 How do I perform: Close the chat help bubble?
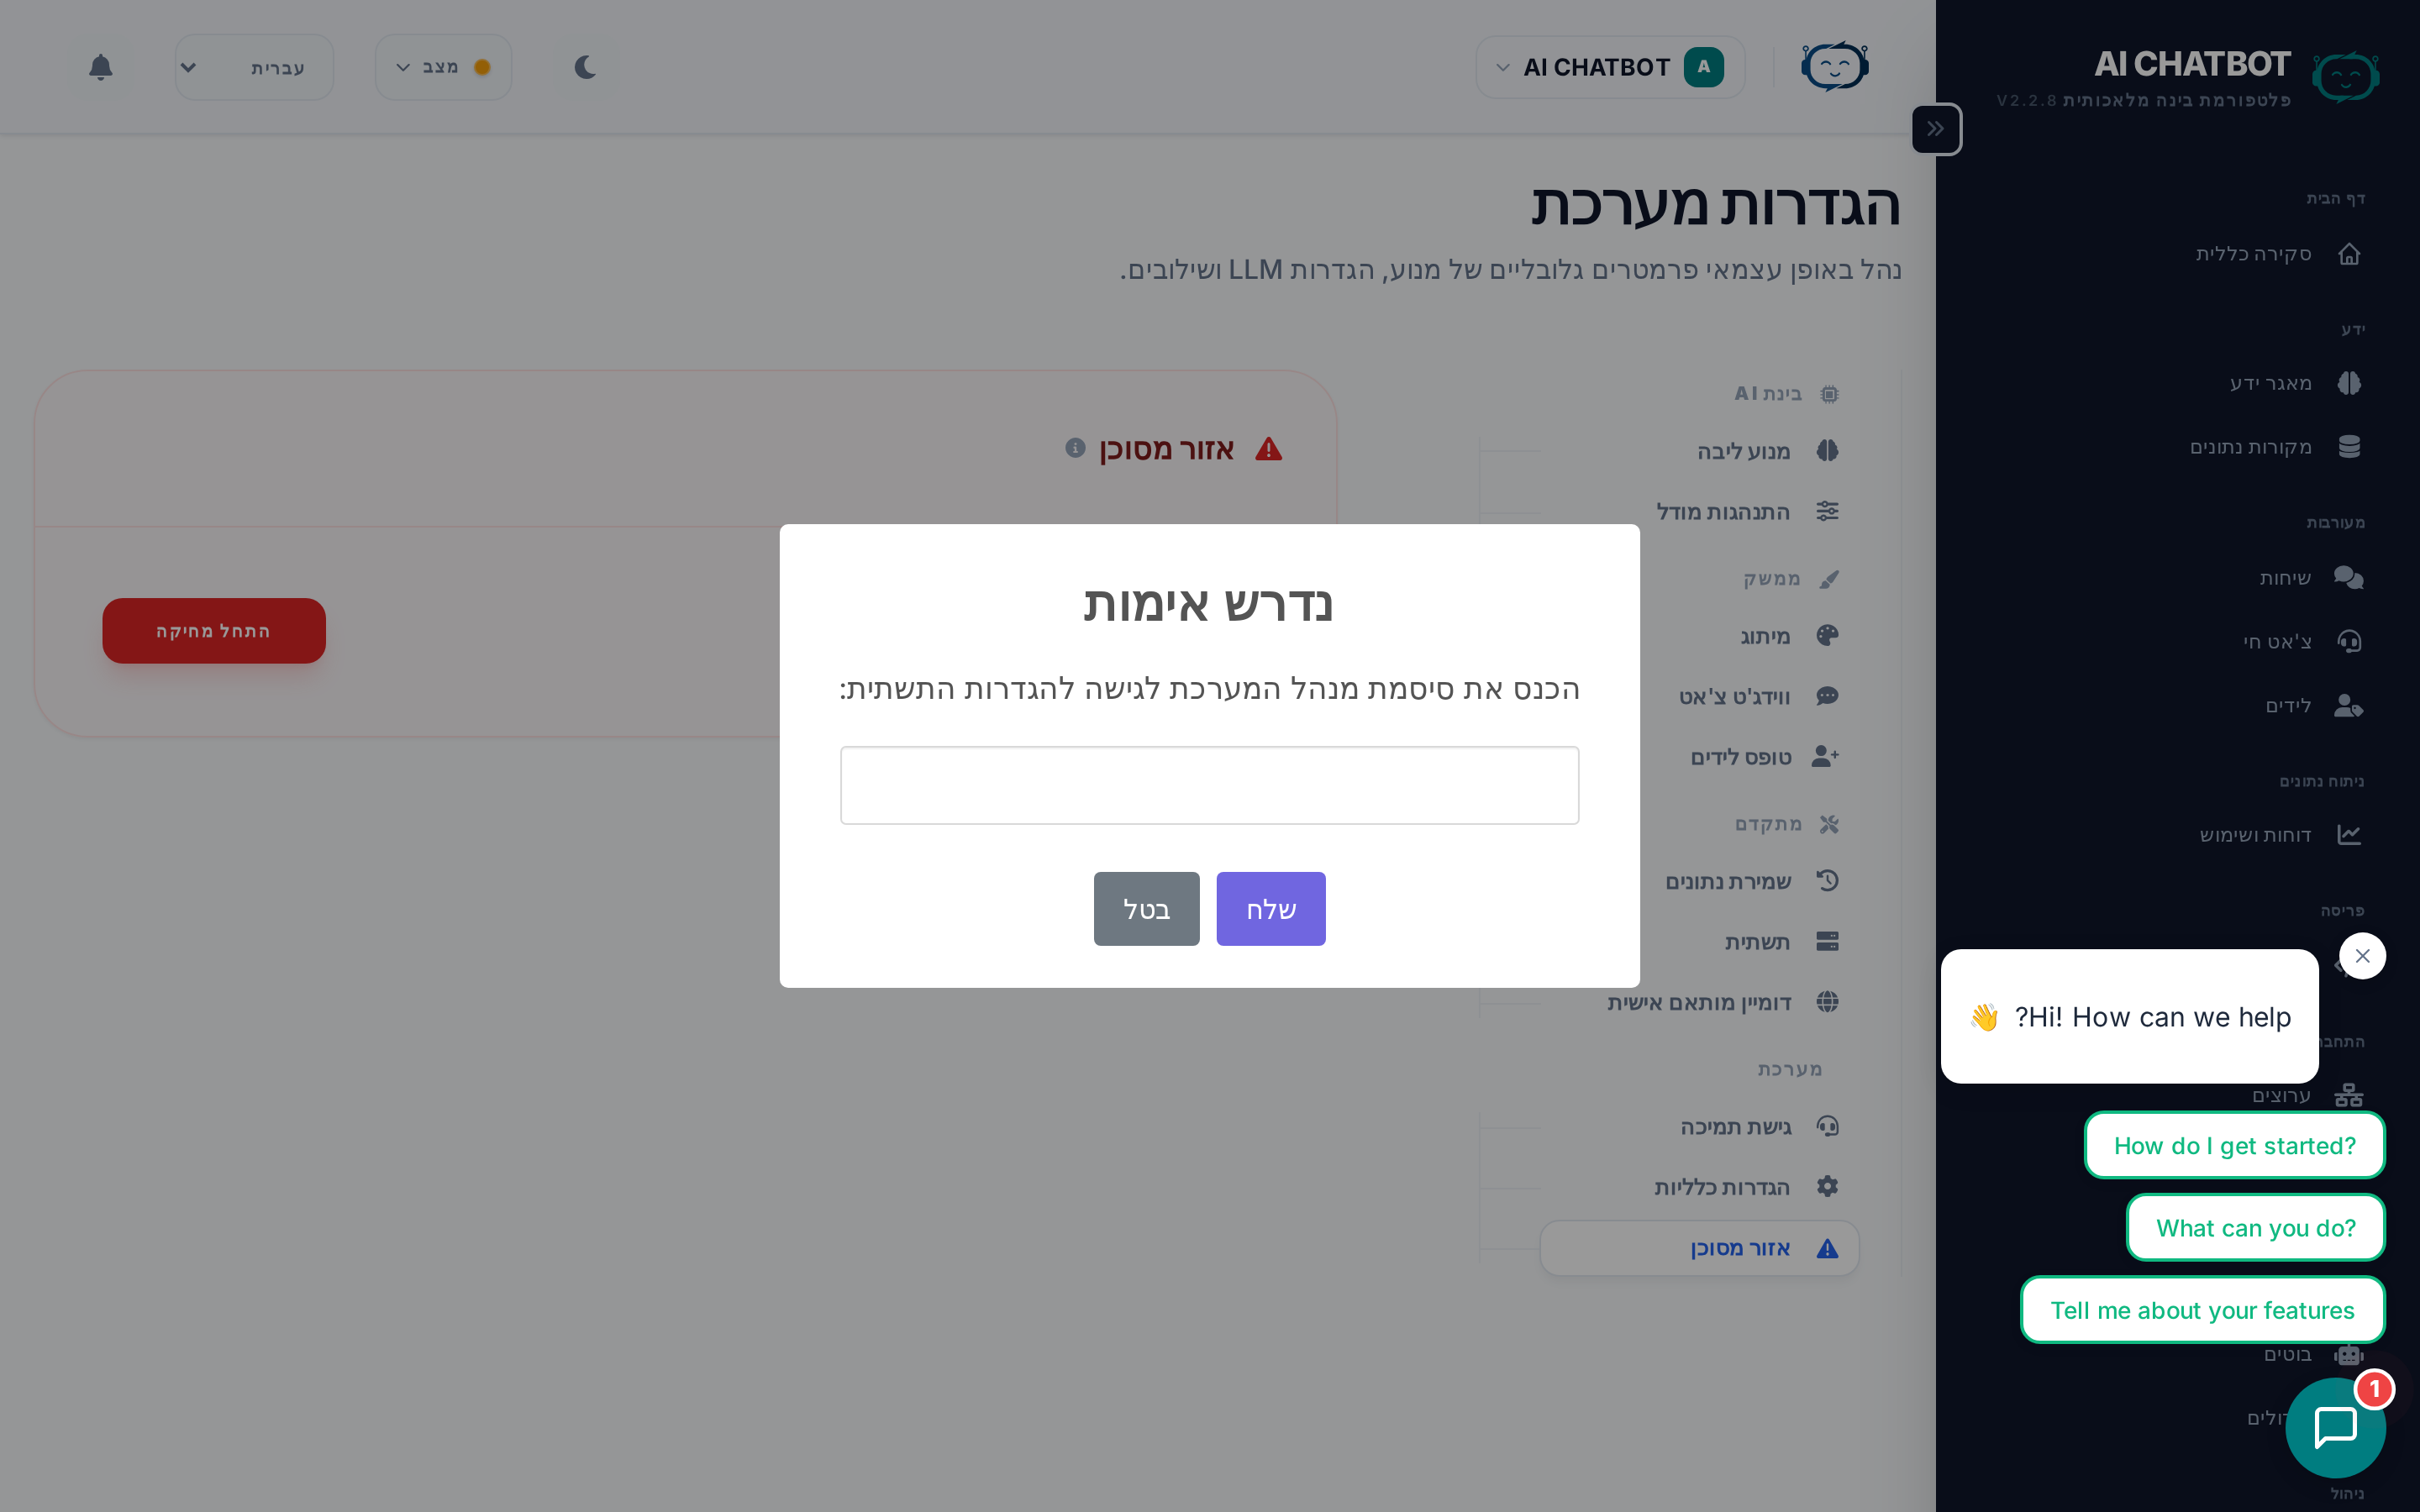pyautogui.click(x=2362, y=956)
